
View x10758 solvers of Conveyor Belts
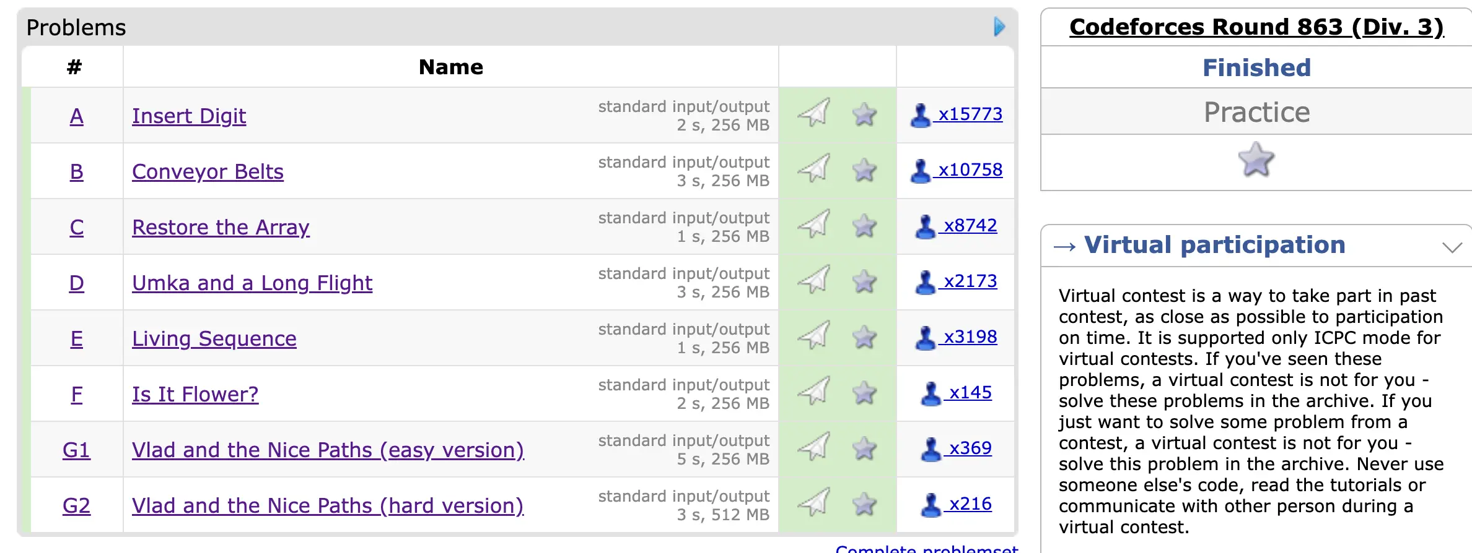(956, 170)
